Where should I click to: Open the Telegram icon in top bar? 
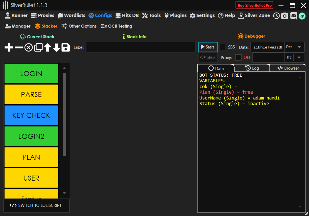coord(302,16)
